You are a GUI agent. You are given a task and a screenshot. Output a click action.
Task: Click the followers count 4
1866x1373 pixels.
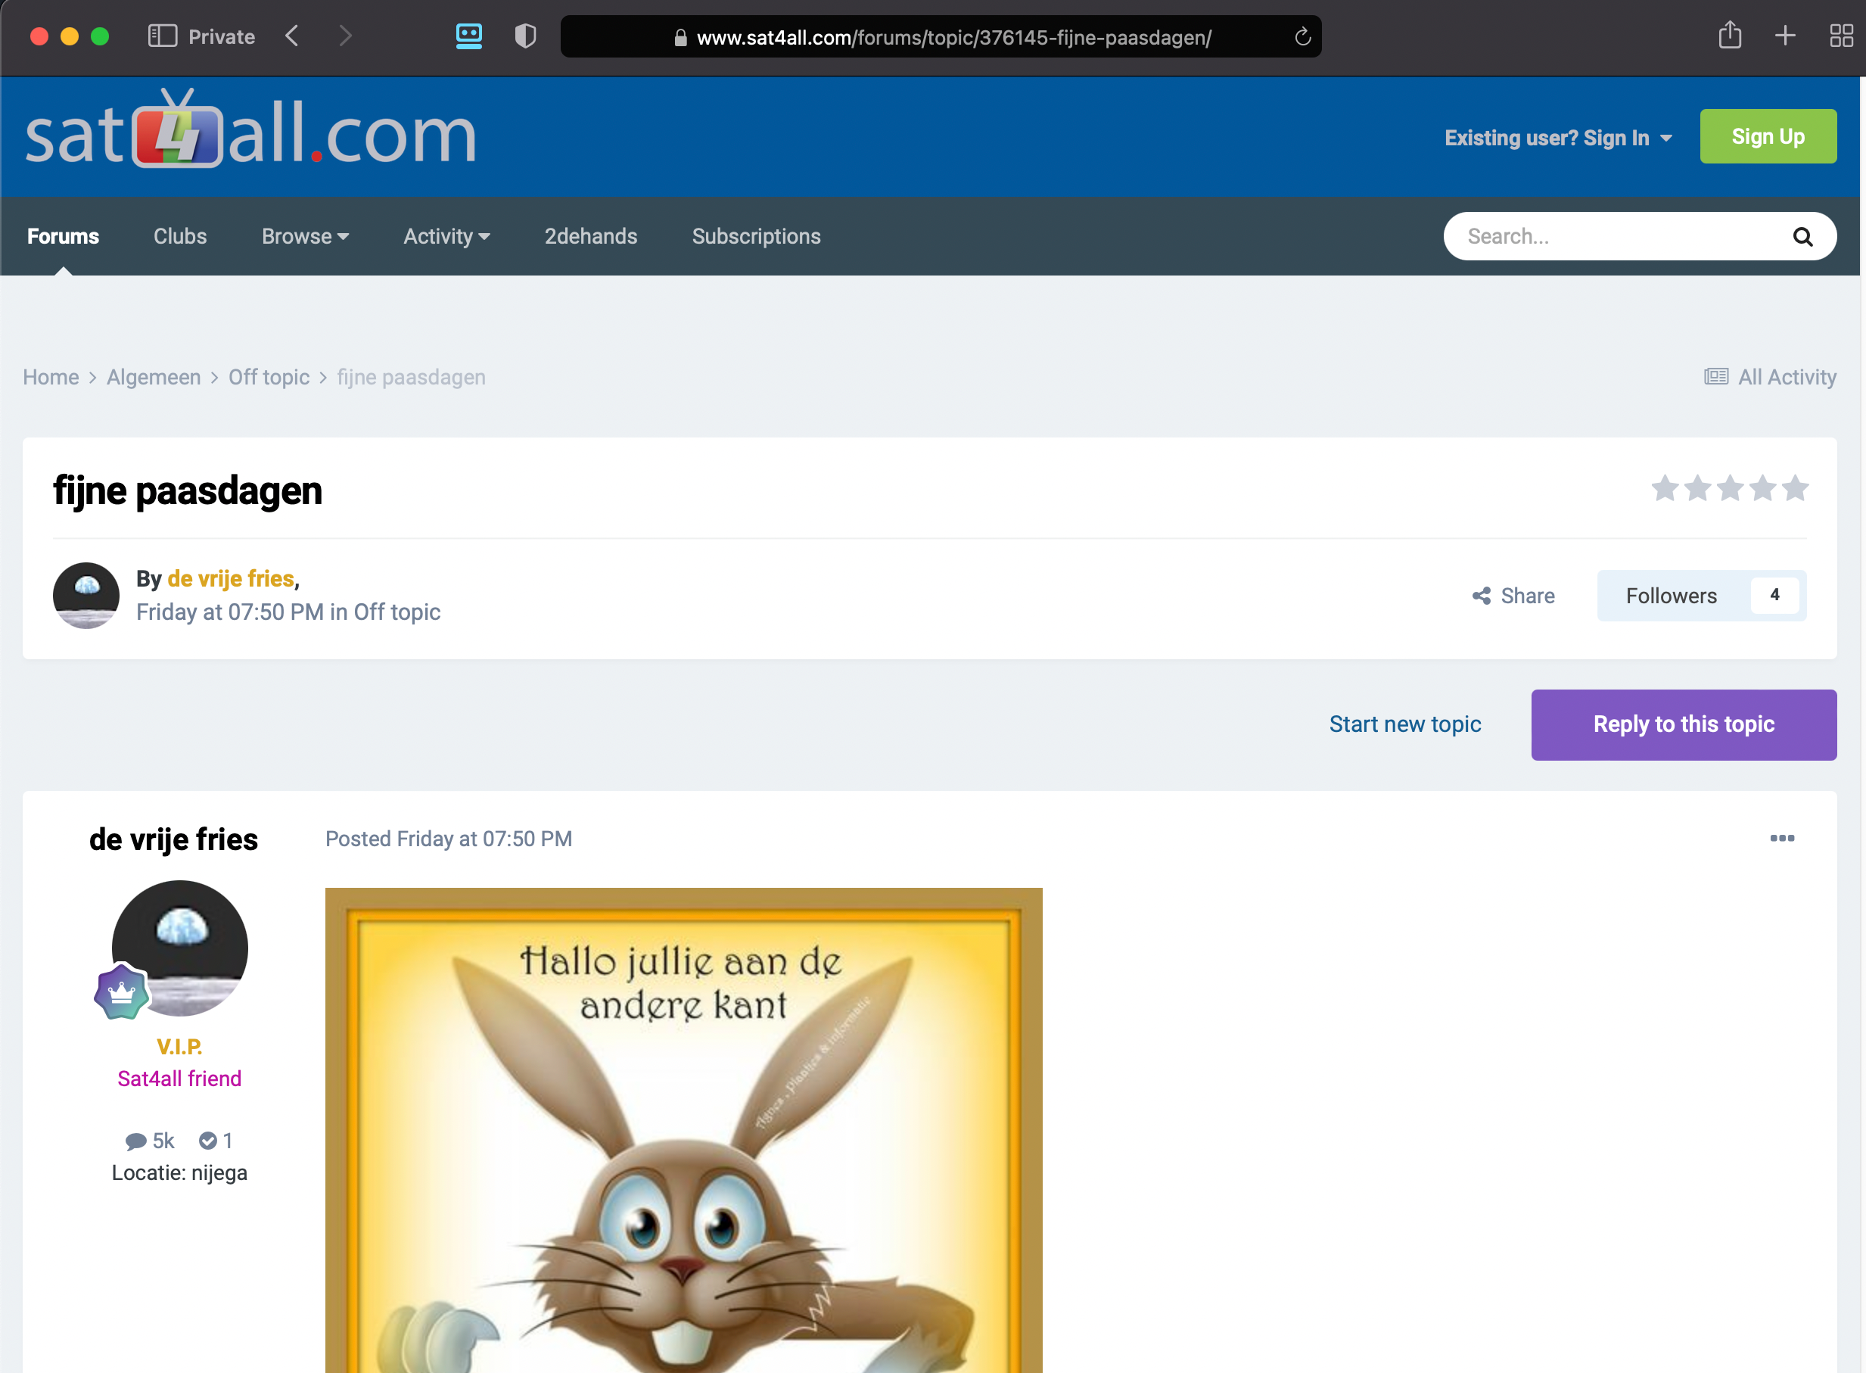coord(1774,595)
